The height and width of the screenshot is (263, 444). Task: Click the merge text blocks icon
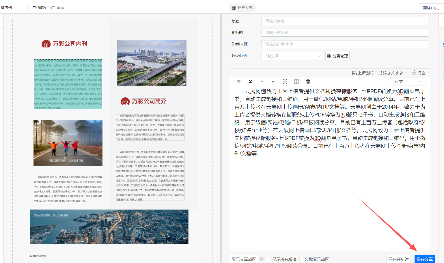pyautogui.click(x=296, y=82)
